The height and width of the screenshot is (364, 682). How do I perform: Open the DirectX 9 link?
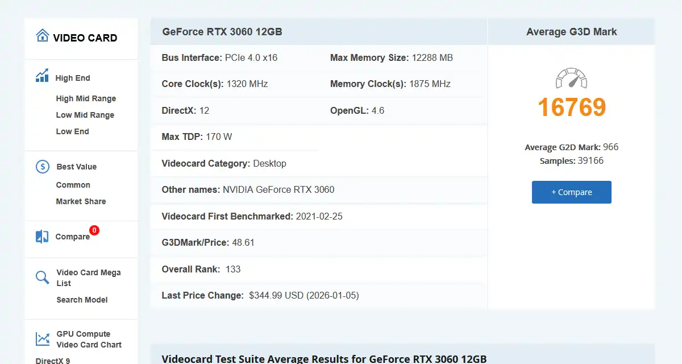53,360
